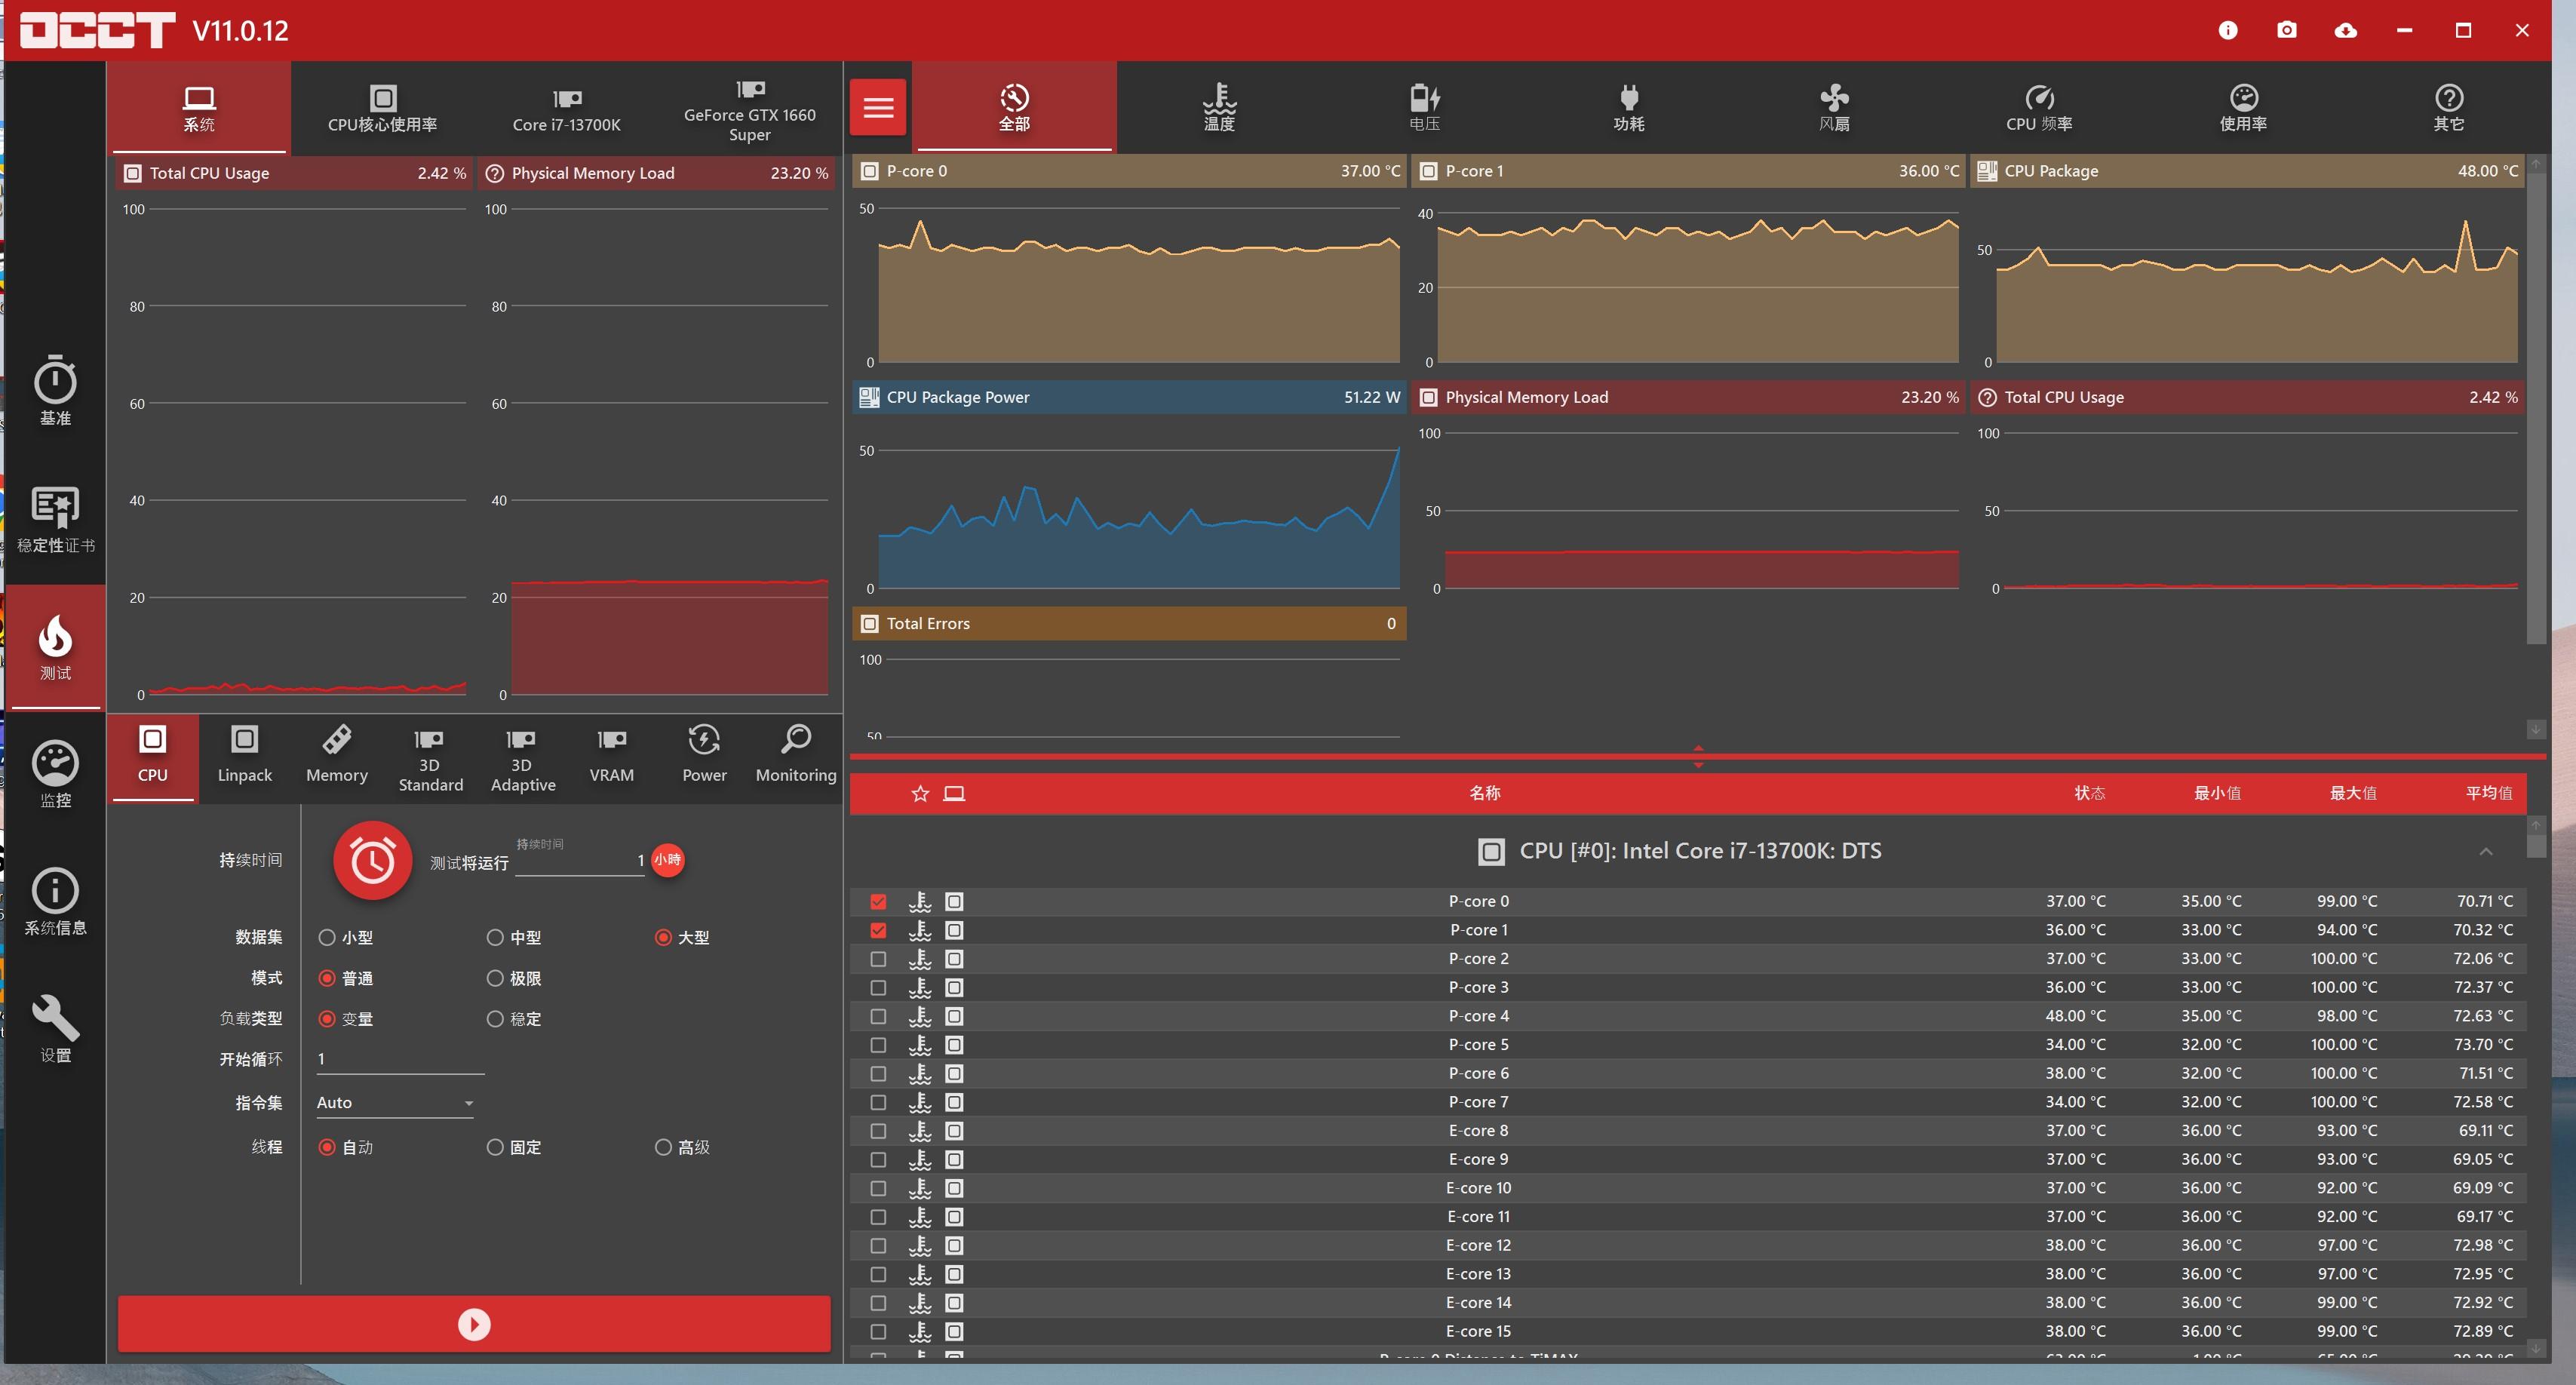Image resolution: width=2576 pixels, height=1385 pixels.
Task: Click the 持续时间 duration value field
Action: (579, 860)
